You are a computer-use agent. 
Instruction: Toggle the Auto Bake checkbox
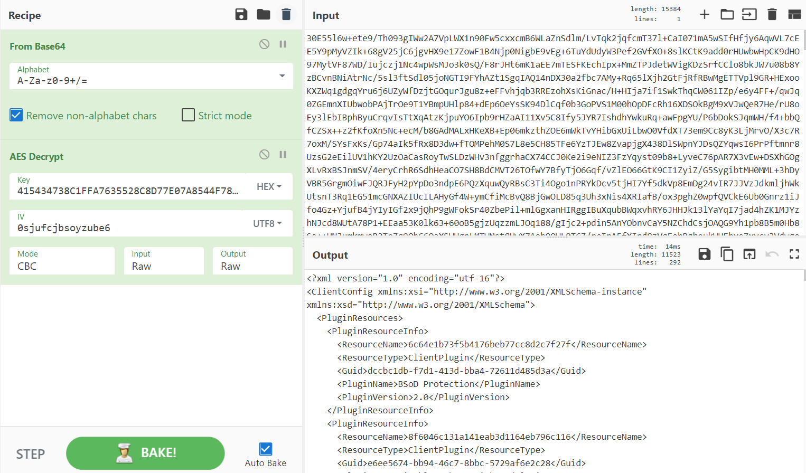coord(266,449)
